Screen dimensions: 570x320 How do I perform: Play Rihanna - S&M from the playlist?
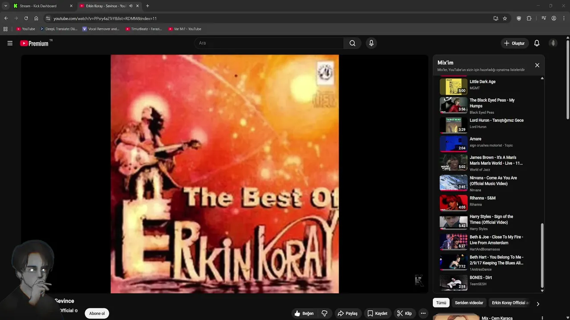[x=488, y=203]
